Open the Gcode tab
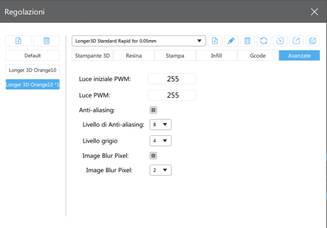The width and height of the screenshot is (327, 228). [x=258, y=56]
